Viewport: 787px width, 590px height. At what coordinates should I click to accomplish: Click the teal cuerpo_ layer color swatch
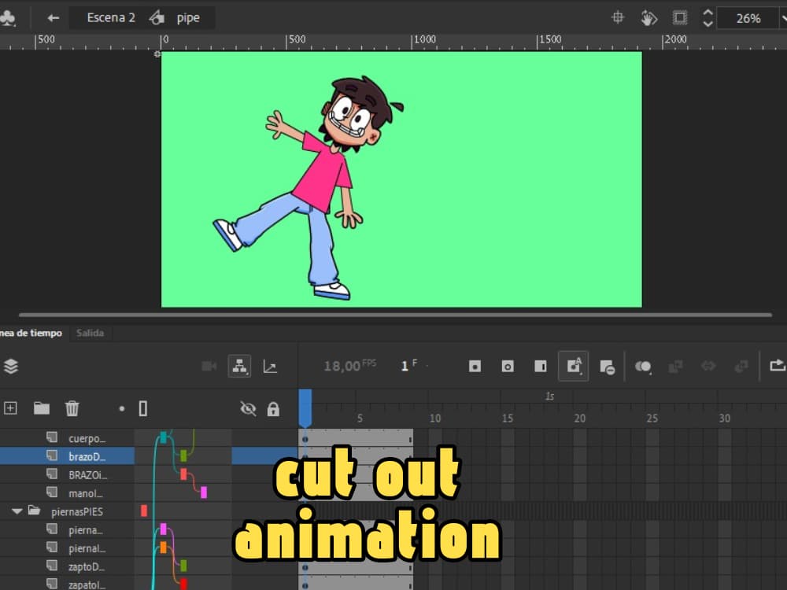[x=163, y=437]
